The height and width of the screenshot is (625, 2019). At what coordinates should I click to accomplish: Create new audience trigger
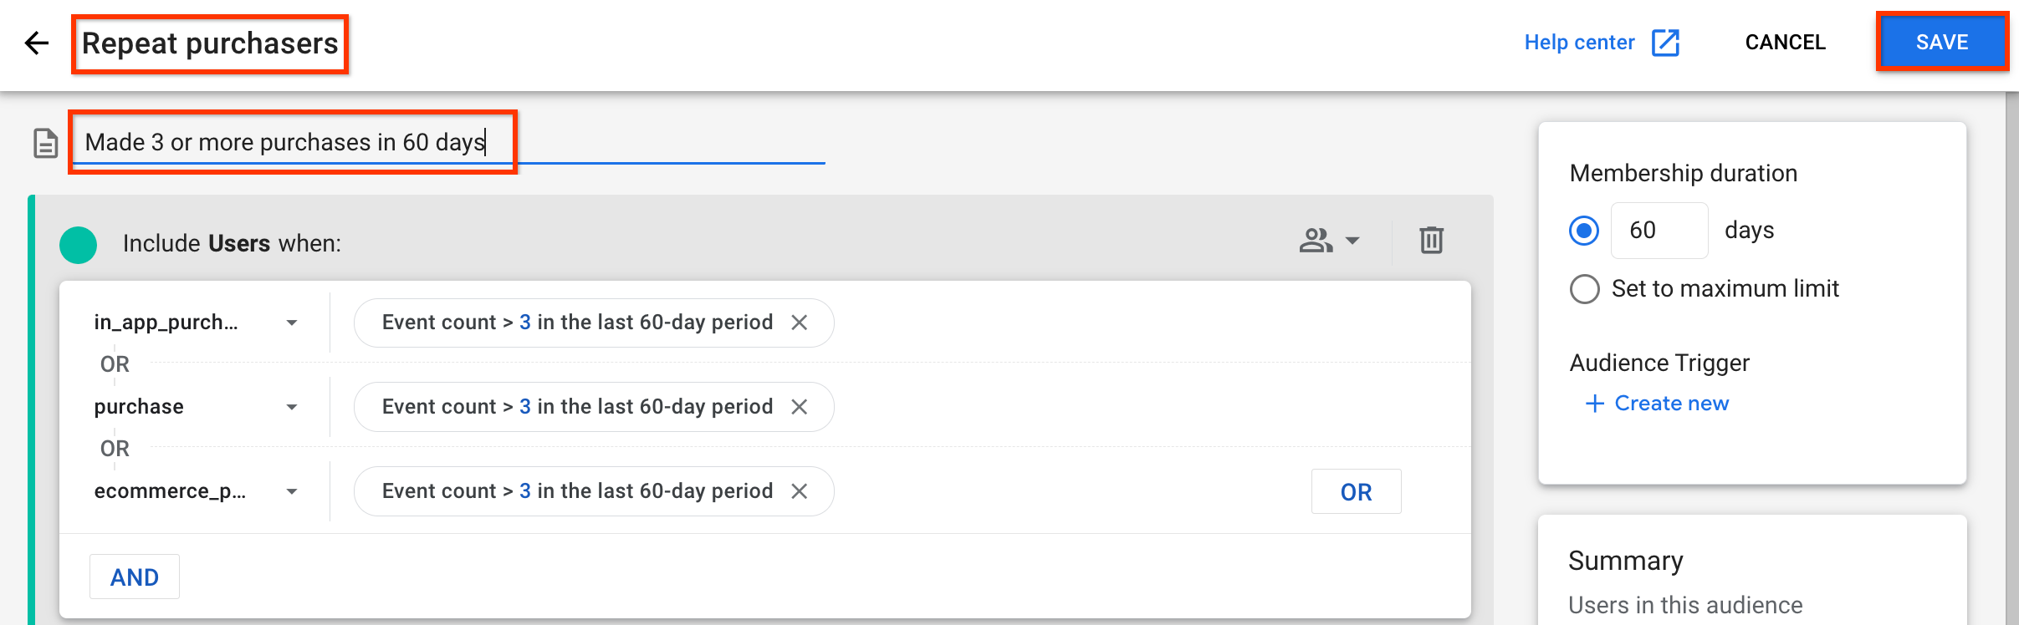[x=1657, y=404]
